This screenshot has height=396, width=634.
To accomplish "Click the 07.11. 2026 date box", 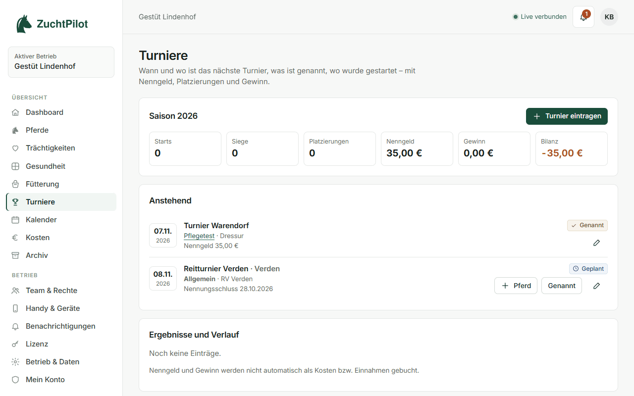I will (x=163, y=235).
